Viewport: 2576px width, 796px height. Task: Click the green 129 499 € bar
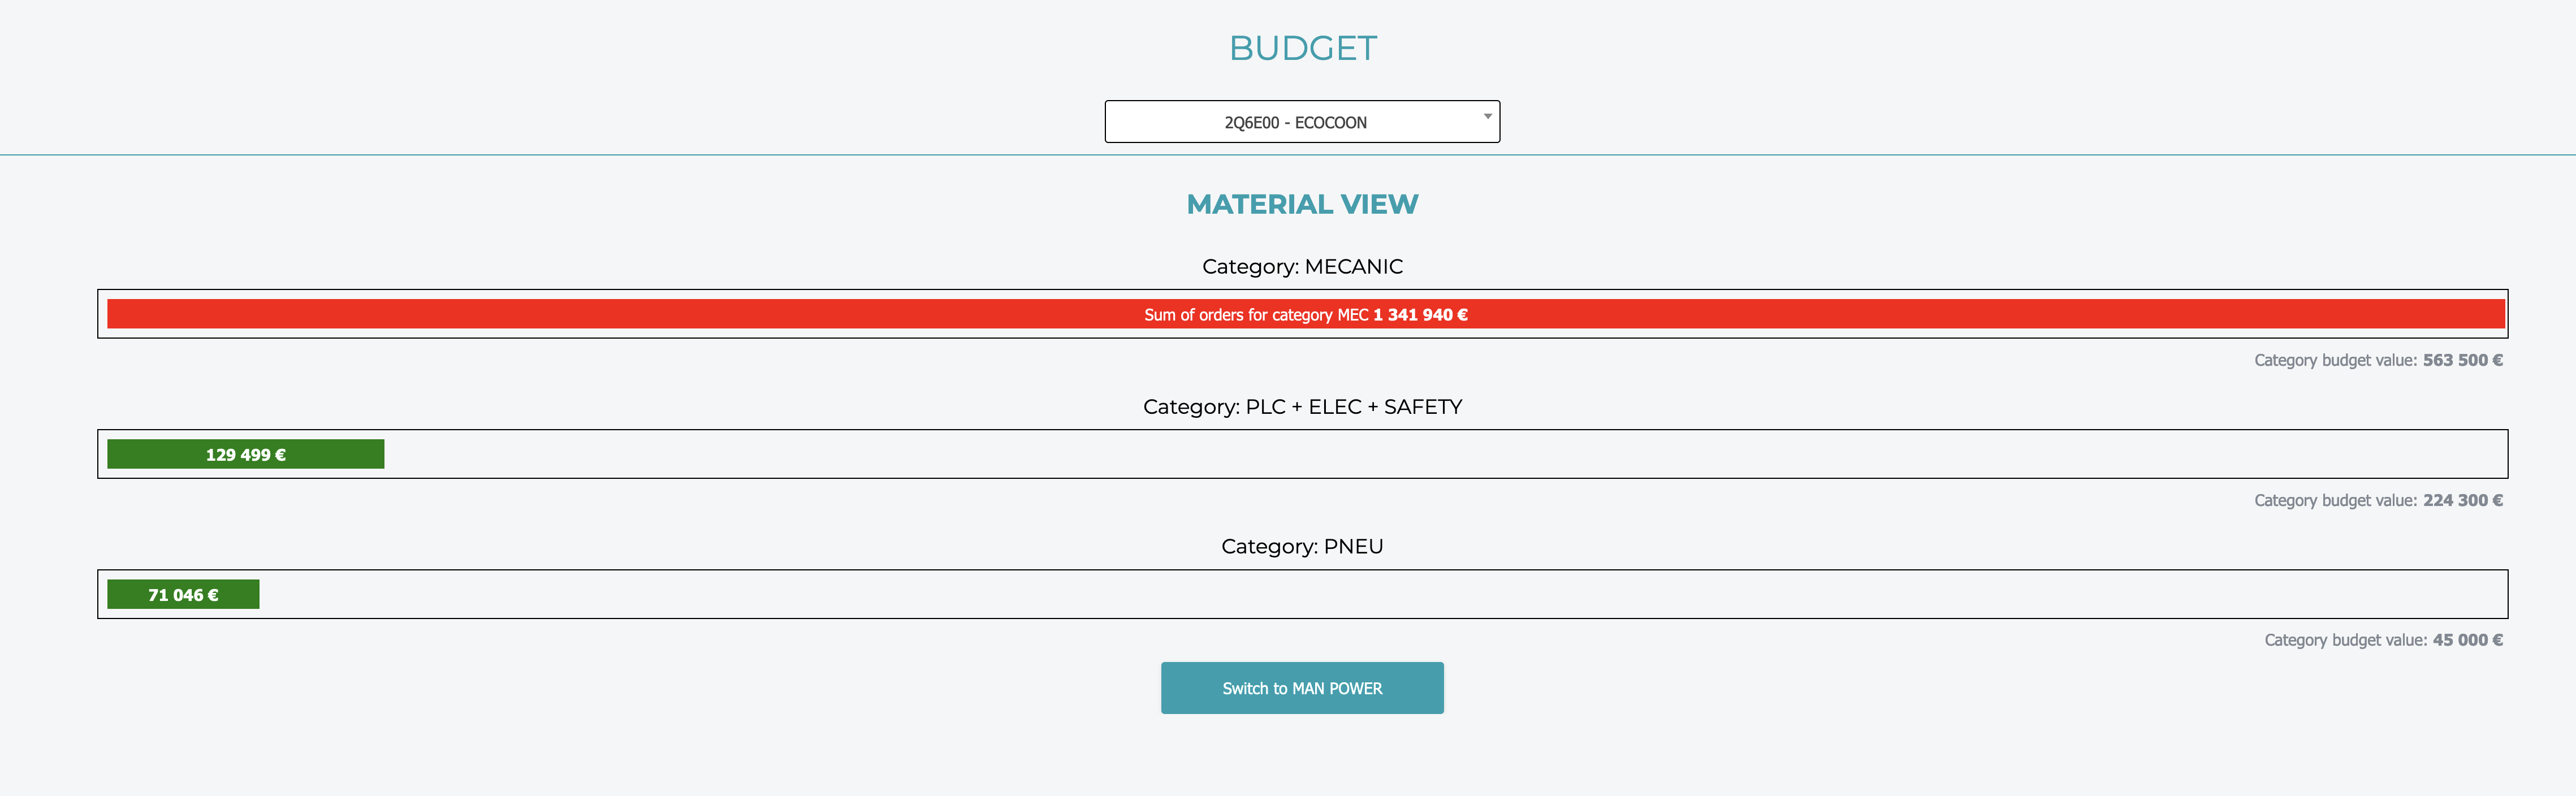click(245, 455)
